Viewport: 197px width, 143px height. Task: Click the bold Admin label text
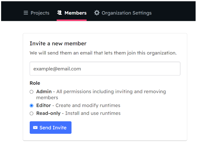[44, 92]
